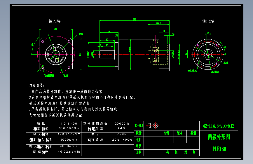Click the empty cell below 比例
This screenshot has height=164, width=253.
point(167,140)
